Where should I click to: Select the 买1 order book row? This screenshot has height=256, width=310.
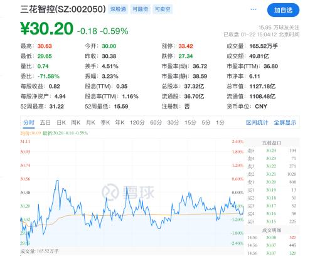tap(272, 190)
